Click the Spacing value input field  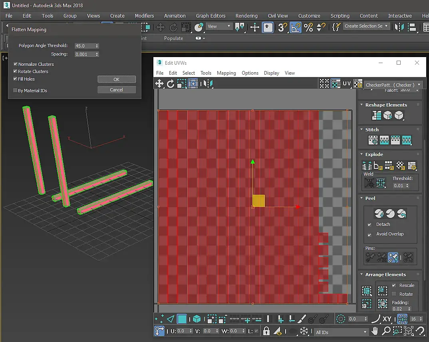84,54
